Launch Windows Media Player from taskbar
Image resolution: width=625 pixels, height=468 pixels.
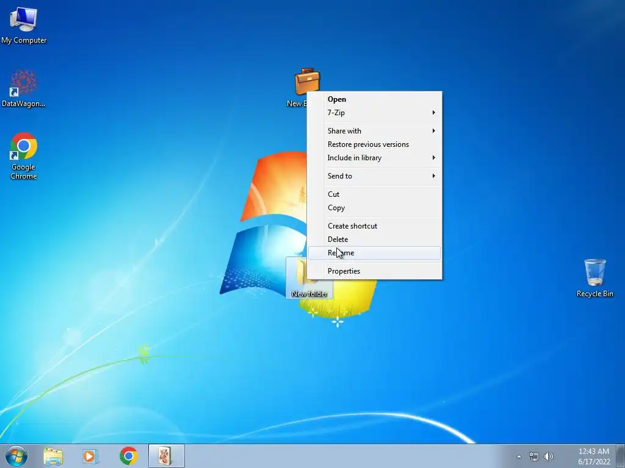90,456
